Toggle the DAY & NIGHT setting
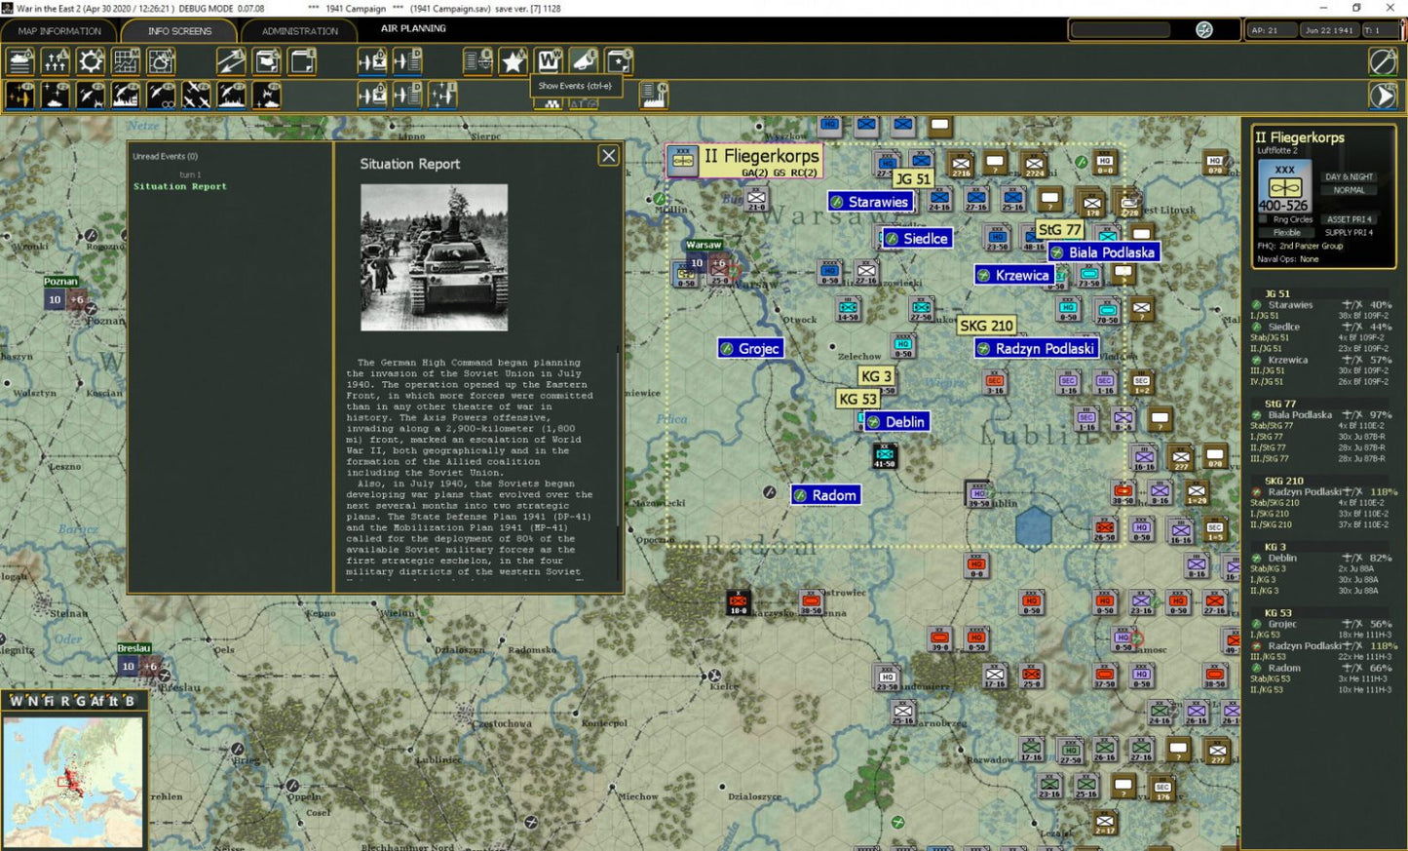Image resolution: width=1408 pixels, height=851 pixels. pos(1349,176)
